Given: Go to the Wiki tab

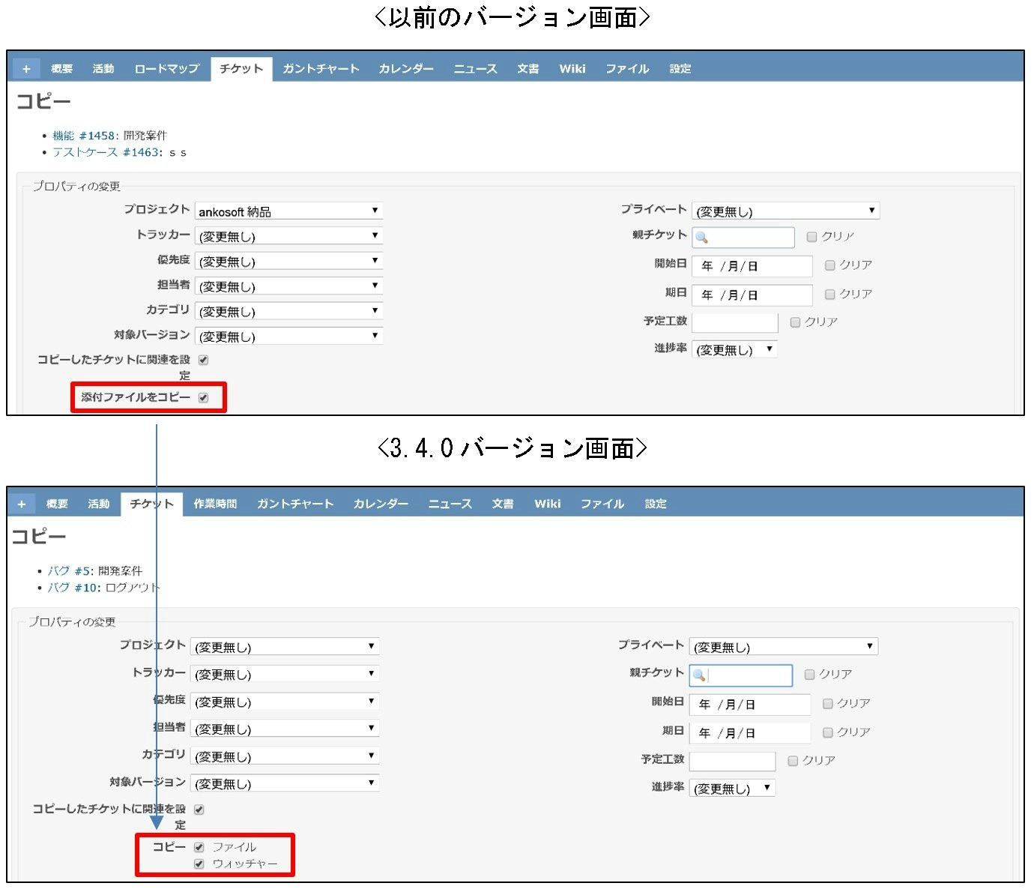Looking at the screenshot, I should [x=572, y=68].
